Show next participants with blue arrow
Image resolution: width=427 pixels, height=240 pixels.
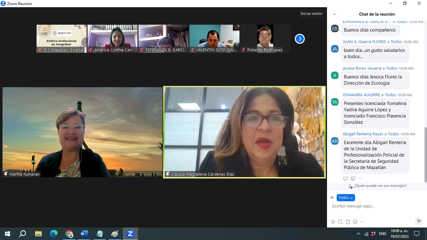click(x=299, y=39)
